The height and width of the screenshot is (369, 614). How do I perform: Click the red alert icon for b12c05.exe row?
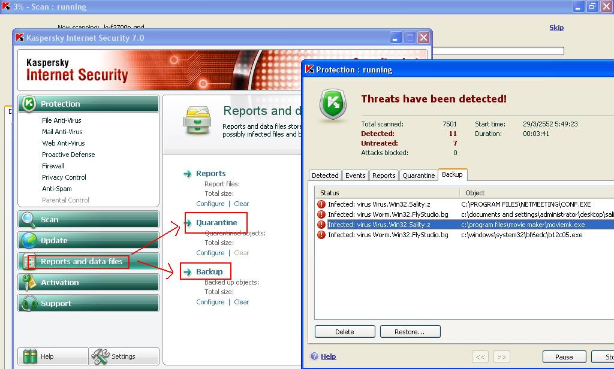pos(321,235)
